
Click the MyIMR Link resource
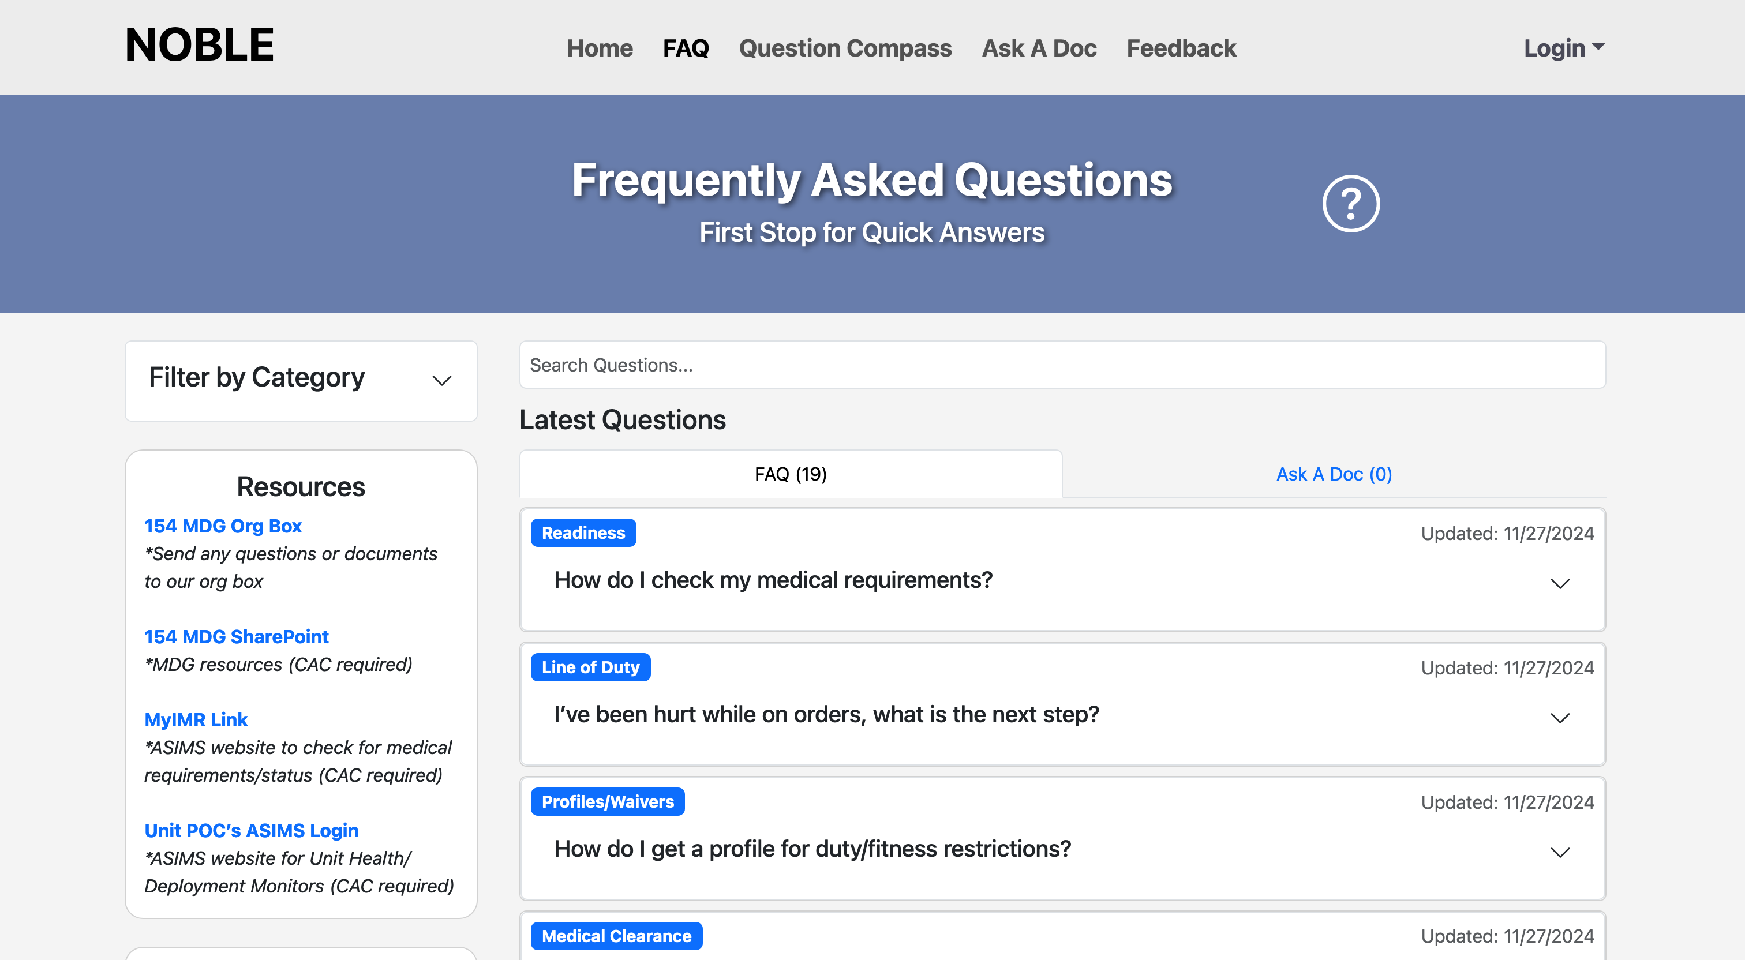click(x=196, y=719)
